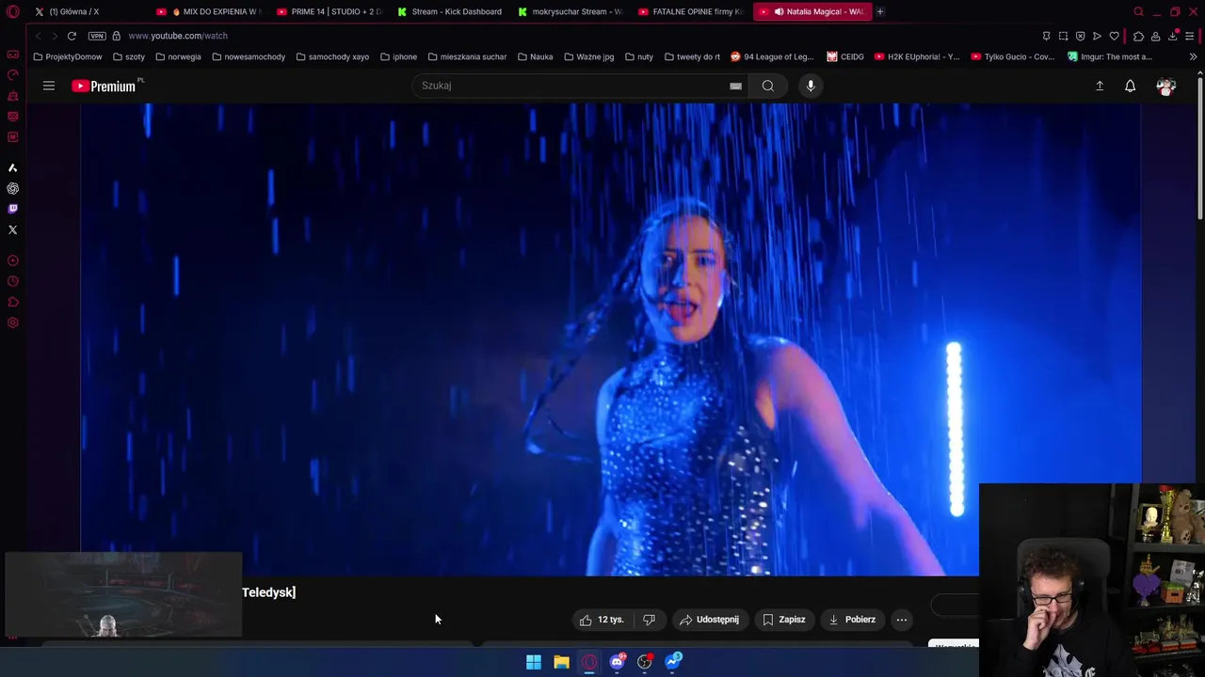The width and height of the screenshot is (1205, 677).
Task: Open browser extensions toolbar icon
Action: pos(1138,36)
